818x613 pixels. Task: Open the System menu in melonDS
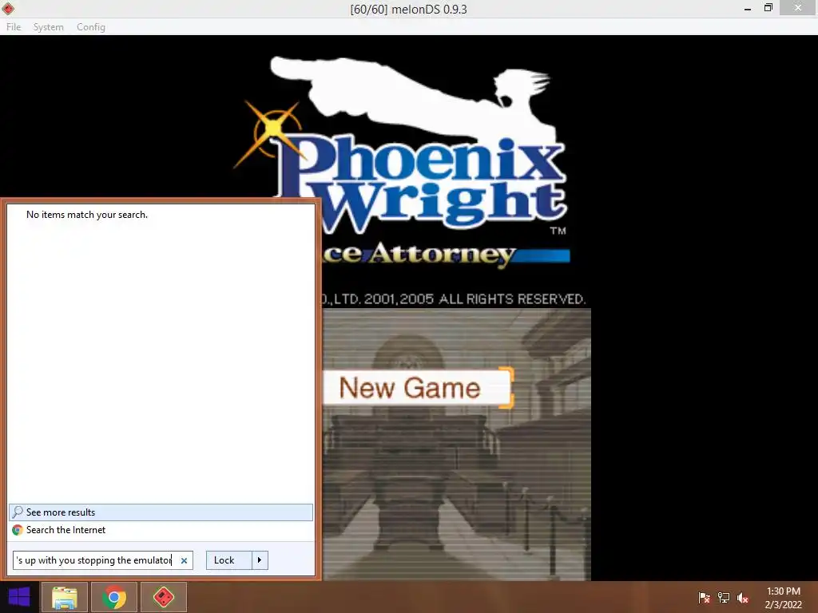click(48, 27)
